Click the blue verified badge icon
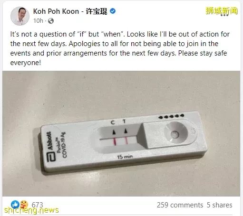This screenshot has height=216, width=243. coord(113,11)
